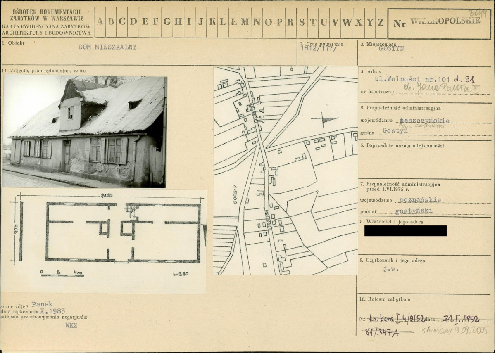The width and height of the screenshot is (495, 353).
Task: Click the scale bar under the floor plan
Action: [x=62, y=274]
